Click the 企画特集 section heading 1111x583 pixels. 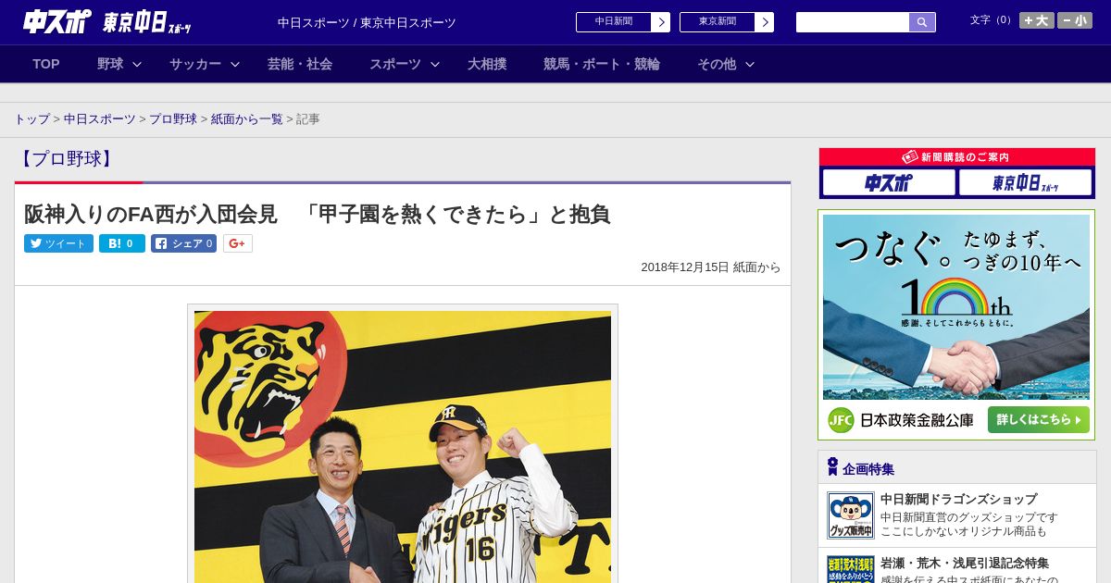point(868,469)
